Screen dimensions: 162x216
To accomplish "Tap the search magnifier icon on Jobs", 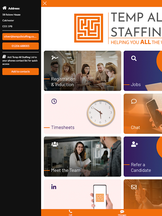I will (x=134, y=58).
